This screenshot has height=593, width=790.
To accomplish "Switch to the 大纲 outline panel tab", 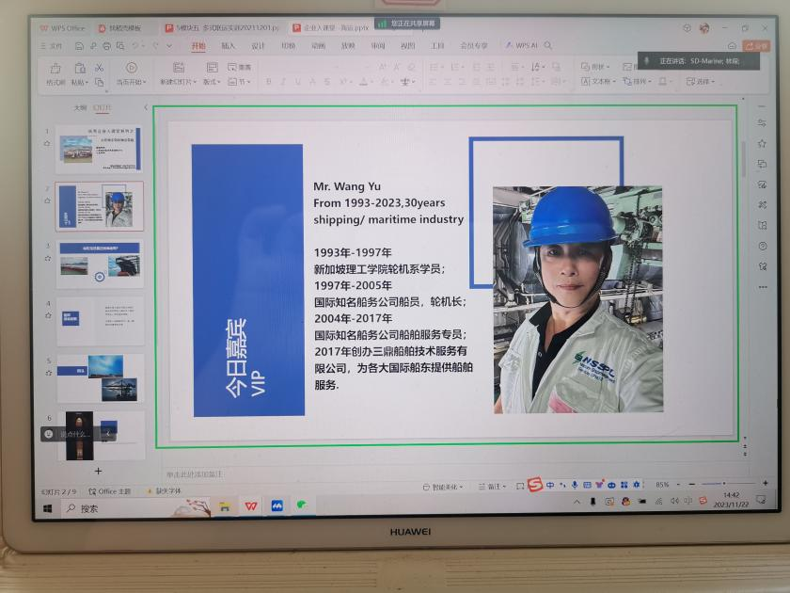I will click(x=80, y=107).
